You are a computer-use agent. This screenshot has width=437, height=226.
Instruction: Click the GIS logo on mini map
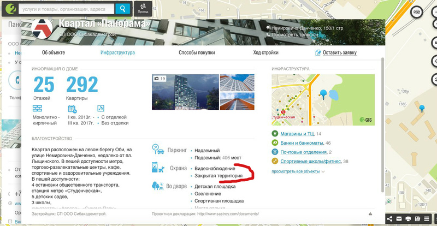click(365, 120)
